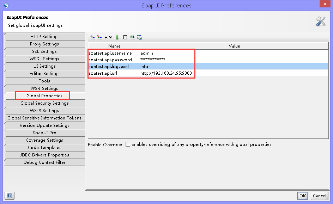Viewport: 333px width, 204px height.
Task: Click the admin value cell
Action: (x=234, y=53)
